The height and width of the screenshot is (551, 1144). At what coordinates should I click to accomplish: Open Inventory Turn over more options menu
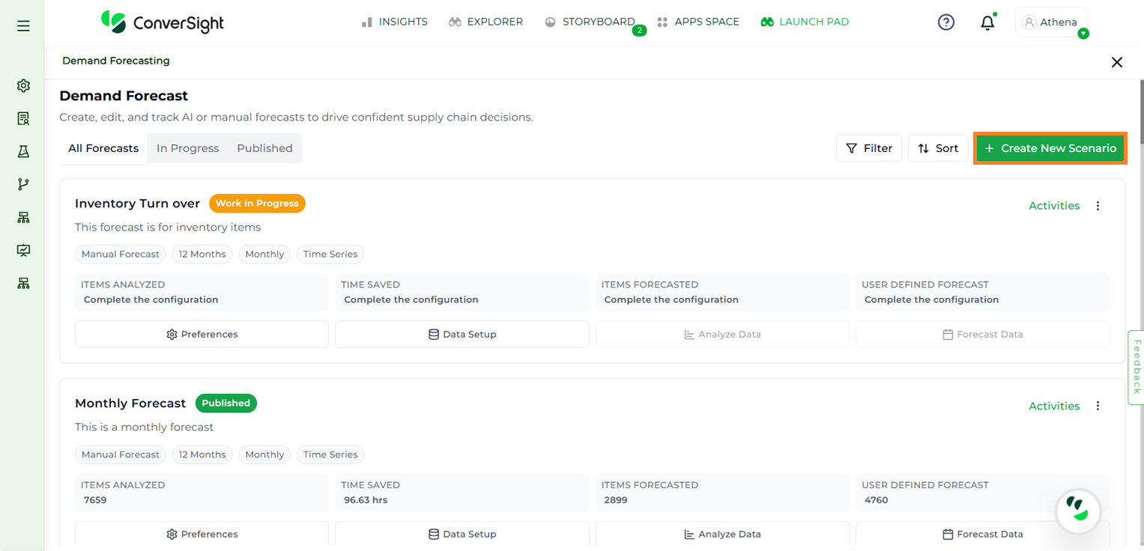point(1098,206)
